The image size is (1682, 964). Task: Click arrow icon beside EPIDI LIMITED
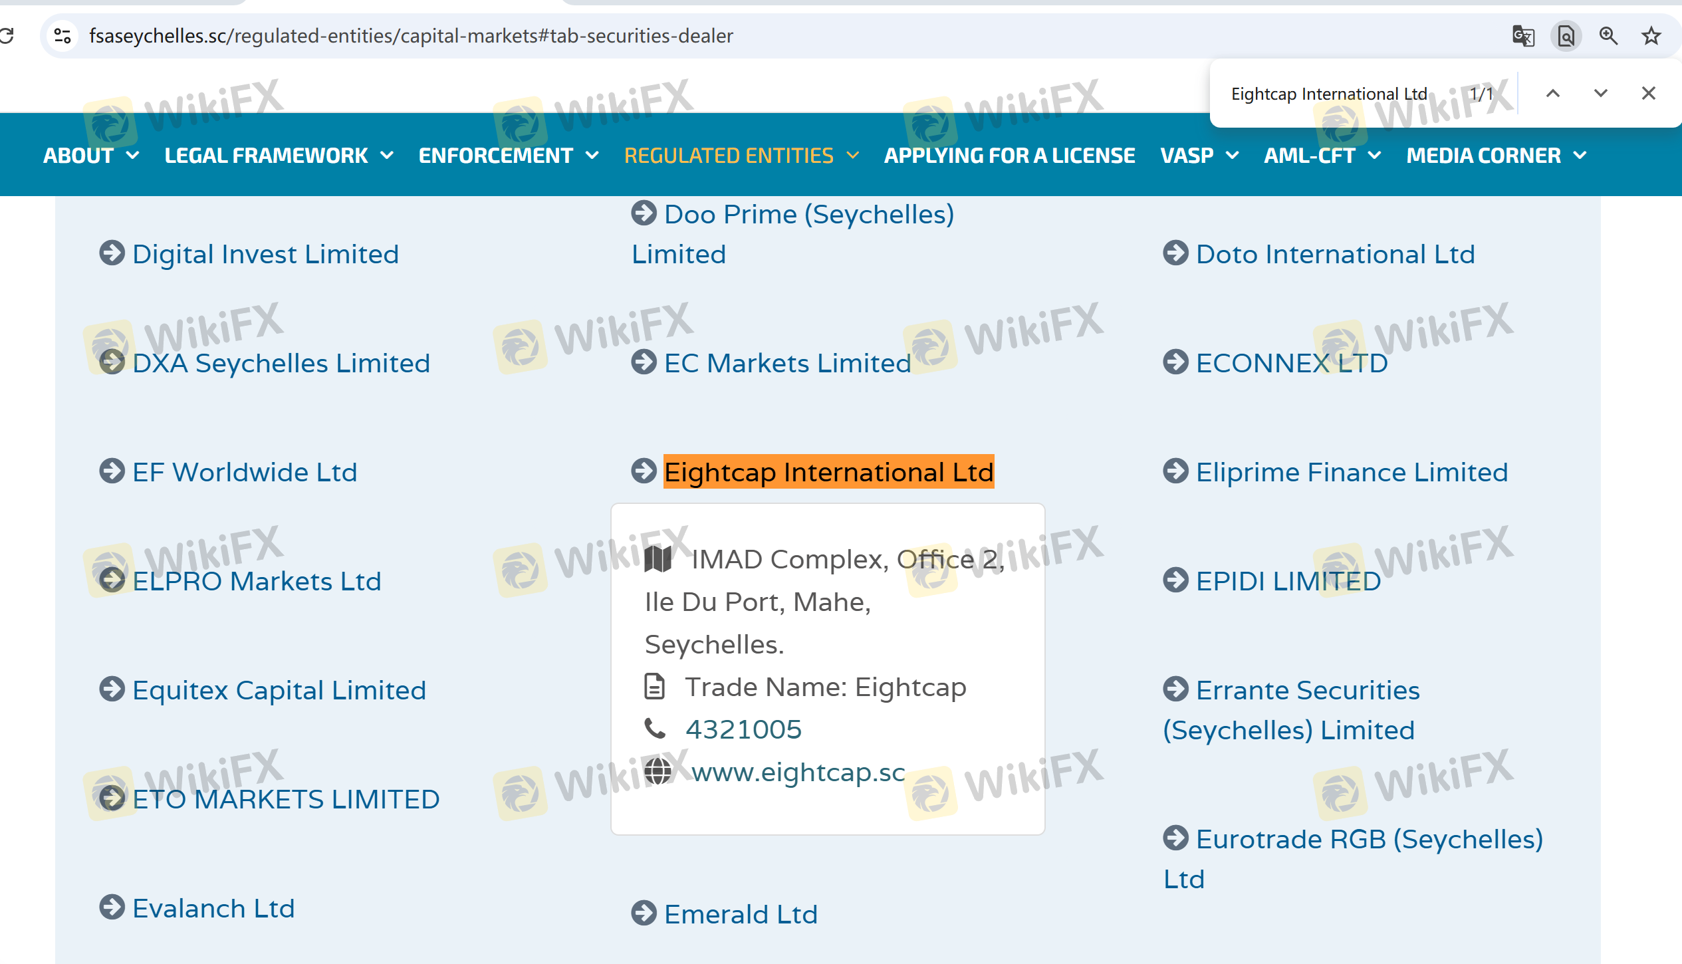[1175, 580]
